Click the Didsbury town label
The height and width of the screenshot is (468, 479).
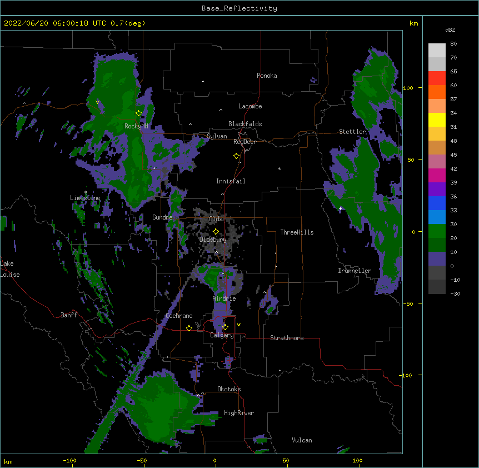click(213, 240)
